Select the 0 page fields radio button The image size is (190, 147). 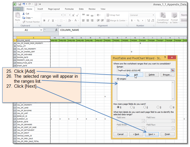(118, 107)
